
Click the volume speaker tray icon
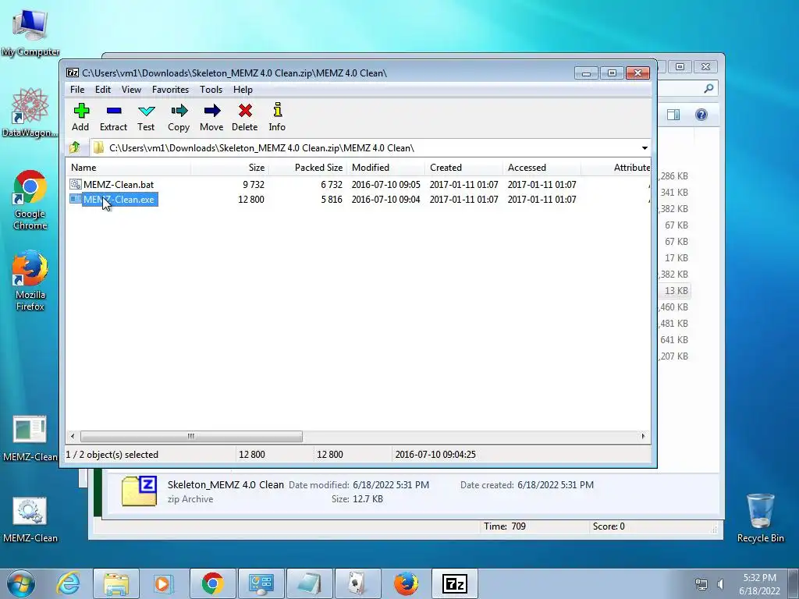(x=720, y=583)
